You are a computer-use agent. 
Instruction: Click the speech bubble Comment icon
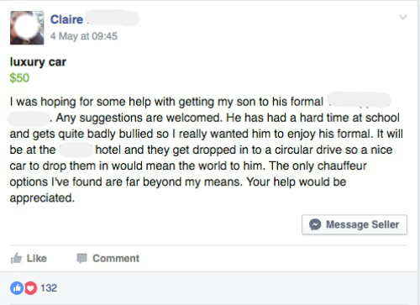pos(81,258)
